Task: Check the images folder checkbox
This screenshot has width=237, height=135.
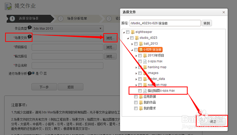Action: point(140,73)
